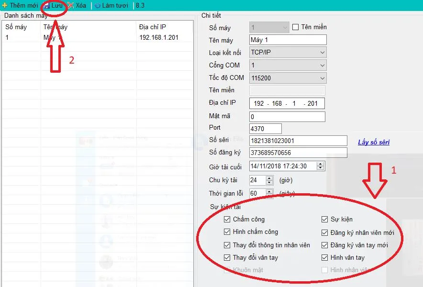Toggle the Tên miền checkbox
Image resolution: width=423 pixels, height=287 pixels.
[x=295, y=27]
